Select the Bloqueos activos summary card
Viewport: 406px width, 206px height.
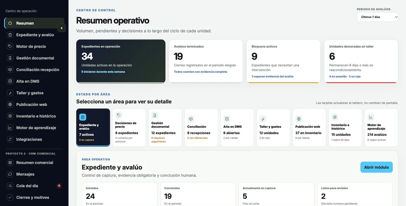tap(284, 61)
